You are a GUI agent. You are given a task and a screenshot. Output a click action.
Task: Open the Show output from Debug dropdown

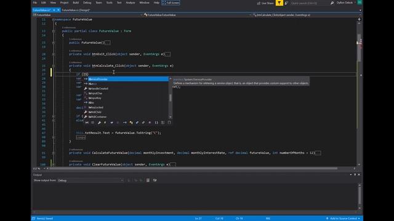(90, 180)
